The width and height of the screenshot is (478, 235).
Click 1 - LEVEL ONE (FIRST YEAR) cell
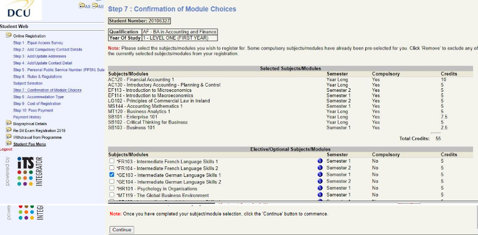click(179, 38)
